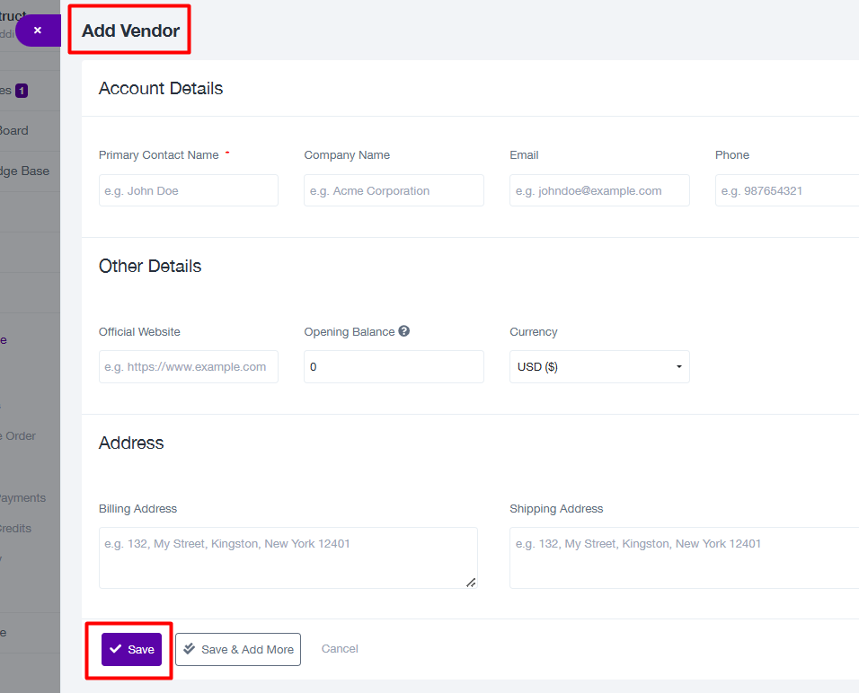Open the Currency USD ($) dropdown
The image size is (859, 693).
(599, 367)
